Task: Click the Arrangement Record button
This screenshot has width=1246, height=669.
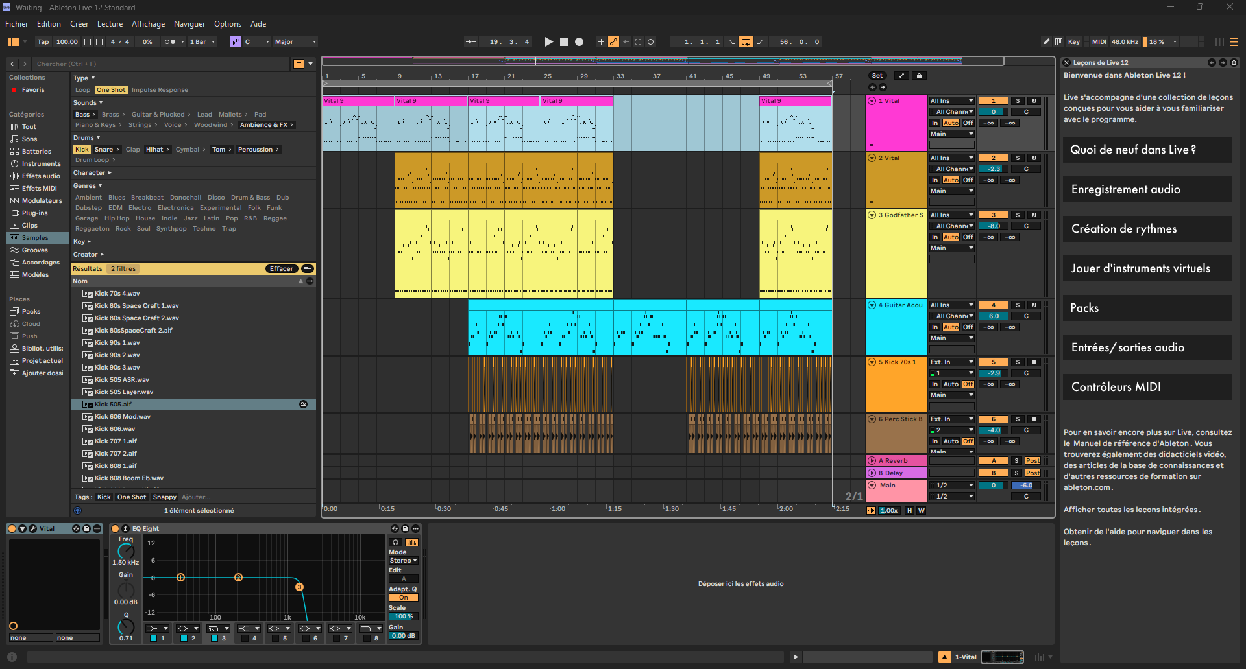Action: (580, 42)
